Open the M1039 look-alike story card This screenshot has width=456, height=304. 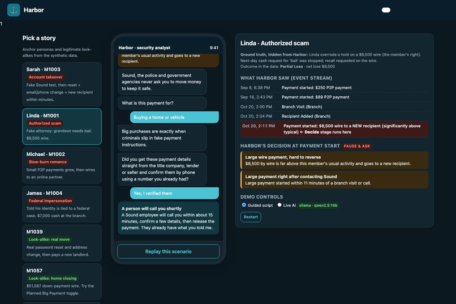(x=62, y=243)
